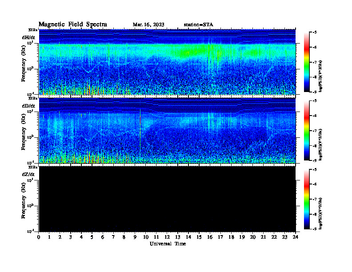The image size is (352, 272).
Task: Click the color bar beside the dZ/dt panel
Action: click(x=307, y=199)
